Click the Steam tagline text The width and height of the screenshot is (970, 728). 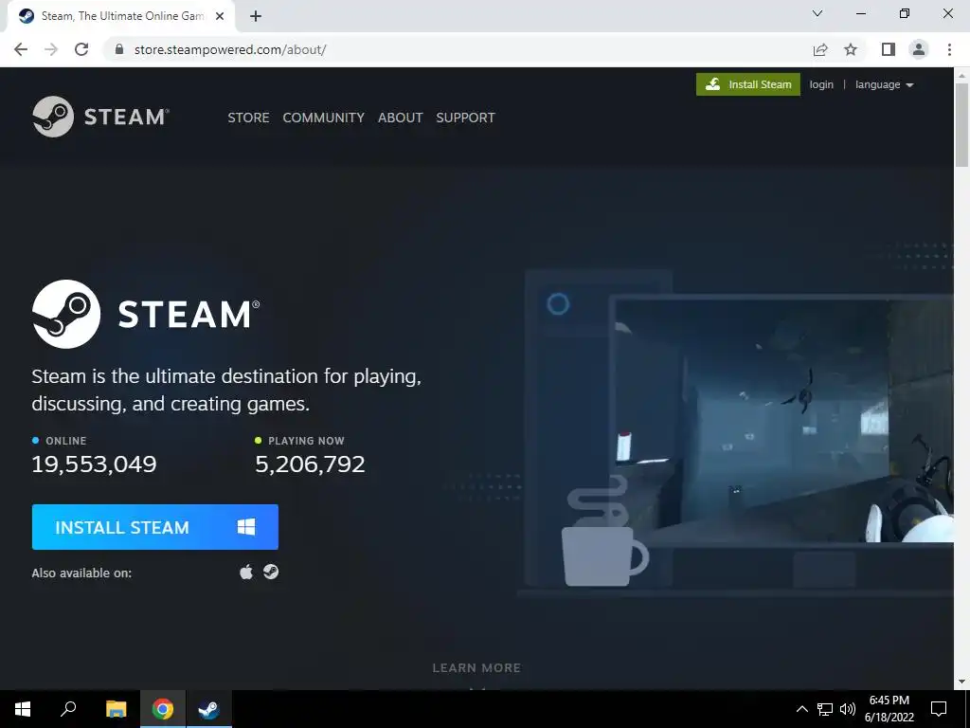226,390
